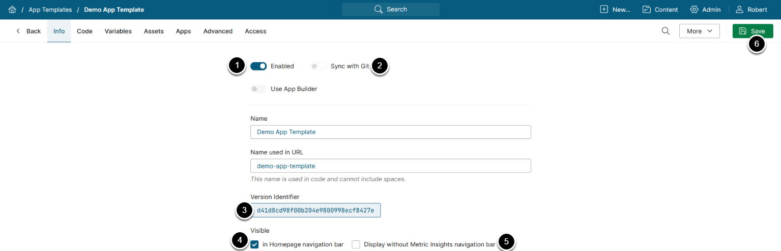Open Admin gear settings
Screen dimensions: 781x251
point(694,10)
